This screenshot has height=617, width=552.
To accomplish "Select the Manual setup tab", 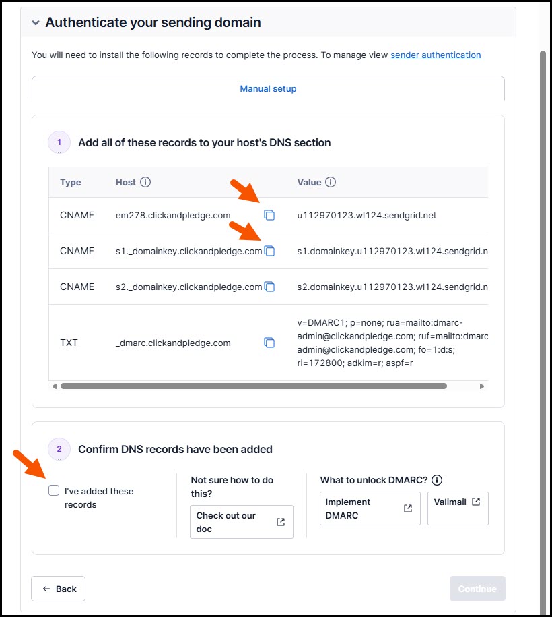I will pos(268,89).
